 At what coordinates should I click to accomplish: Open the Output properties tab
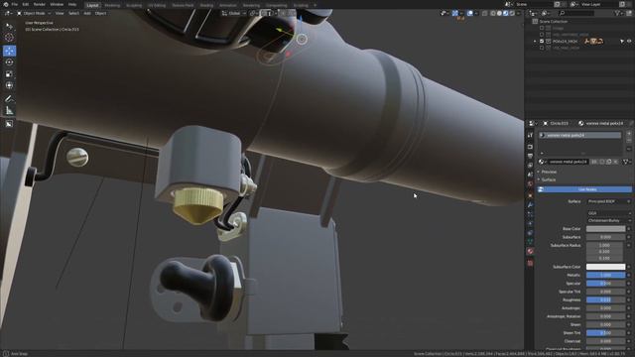(x=530, y=156)
